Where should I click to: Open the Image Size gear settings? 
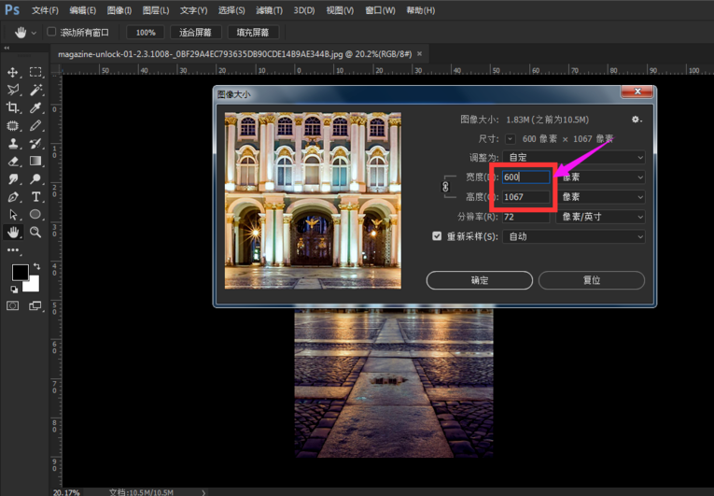(637, 120)
